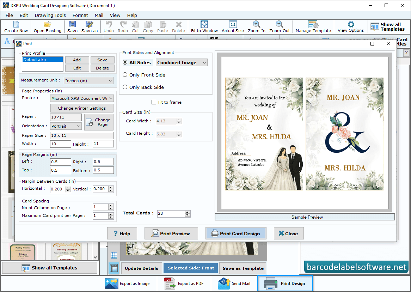Open the Edit menu
This screenshot has height=292, width=411.
tap(24, 15)
